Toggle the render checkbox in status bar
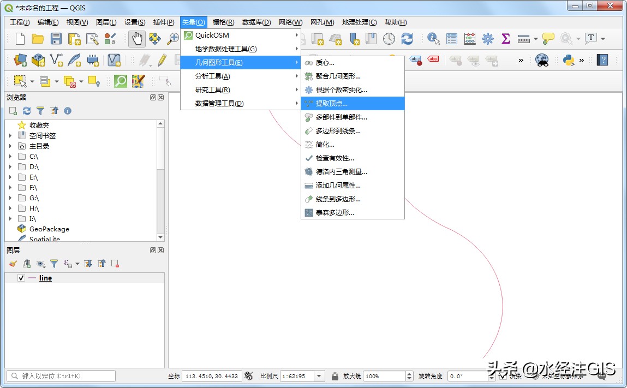This screenshot has width=627, height=388. [503, 376]
